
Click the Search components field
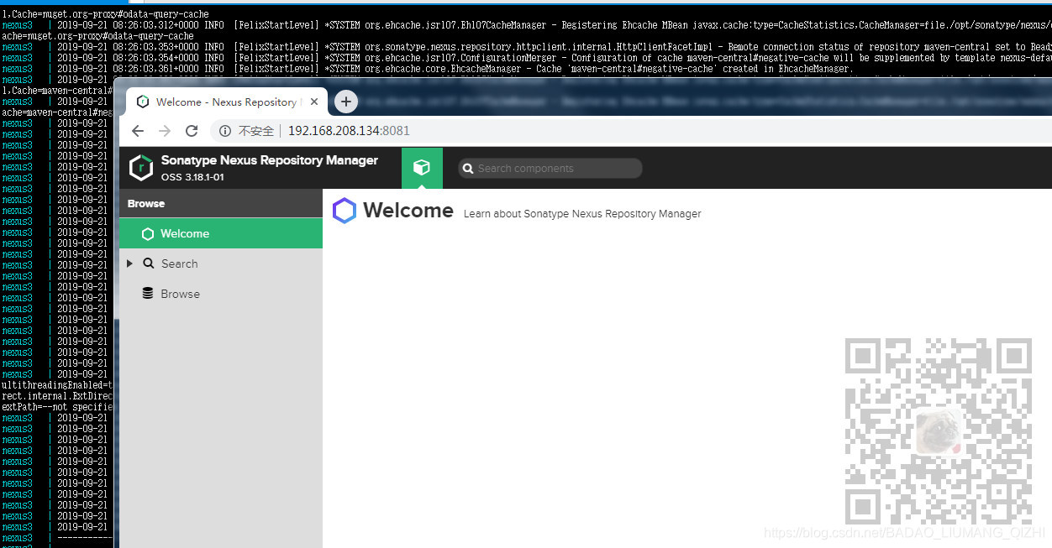point(550,169)
